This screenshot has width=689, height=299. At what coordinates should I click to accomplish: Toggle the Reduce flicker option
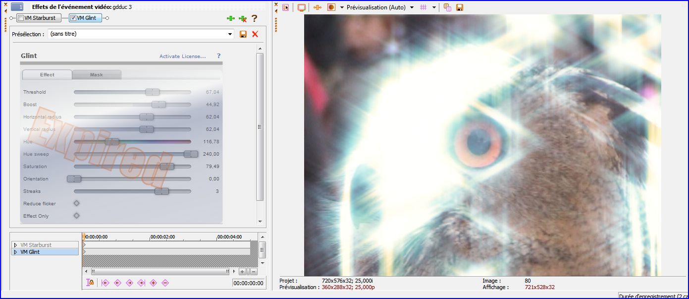click(x=76, y=203)
